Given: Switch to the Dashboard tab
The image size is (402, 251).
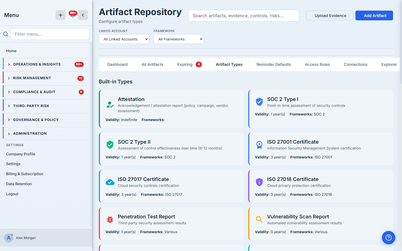Looking at the screenshot, I should [x=117, y=64].
